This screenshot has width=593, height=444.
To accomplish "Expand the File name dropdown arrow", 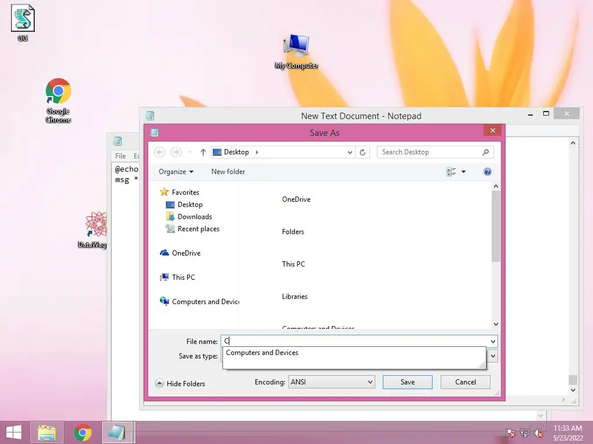I will 493,341.
